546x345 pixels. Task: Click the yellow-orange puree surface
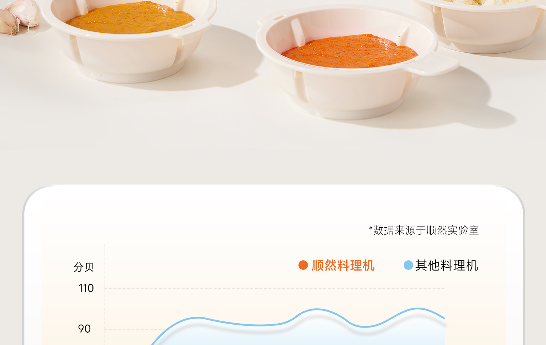coord(130,18)
